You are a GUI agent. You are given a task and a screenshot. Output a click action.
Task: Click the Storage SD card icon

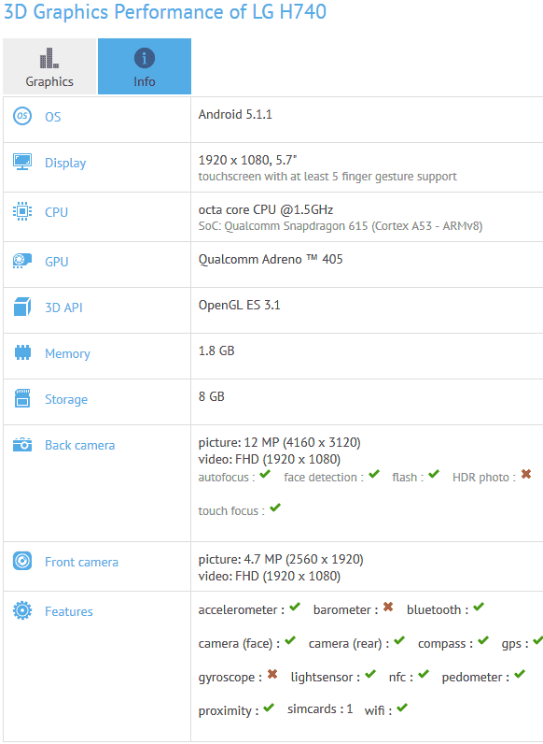point(22,398)
